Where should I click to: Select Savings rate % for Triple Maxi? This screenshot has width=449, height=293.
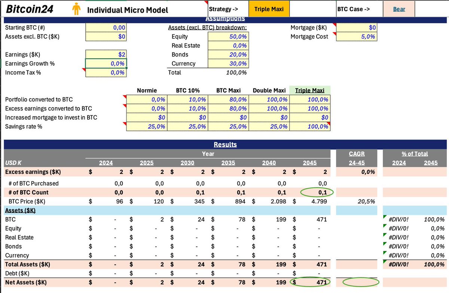(310, 127)
